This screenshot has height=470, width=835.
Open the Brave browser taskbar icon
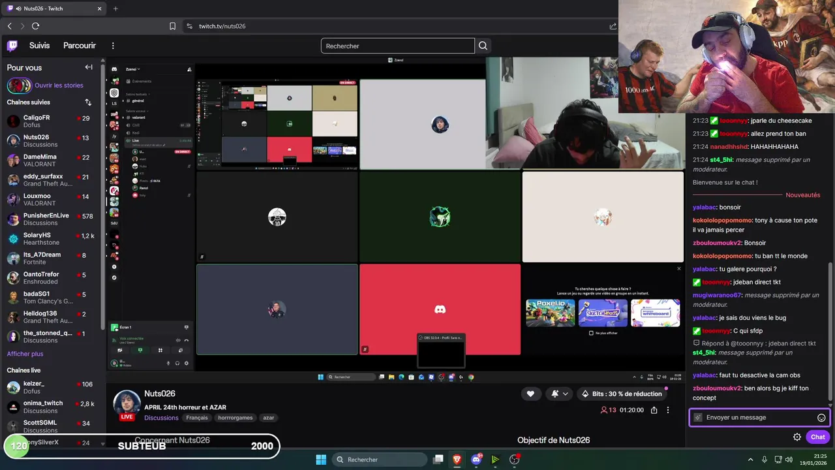(457, 460)
